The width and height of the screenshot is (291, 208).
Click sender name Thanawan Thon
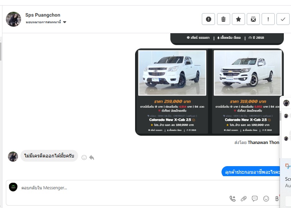[263, 142]
